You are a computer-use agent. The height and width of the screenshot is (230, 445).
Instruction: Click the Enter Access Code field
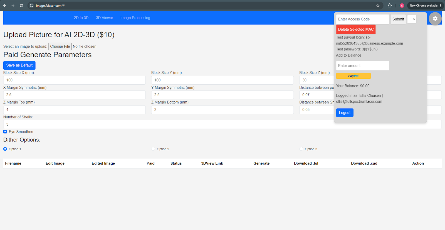362,19
